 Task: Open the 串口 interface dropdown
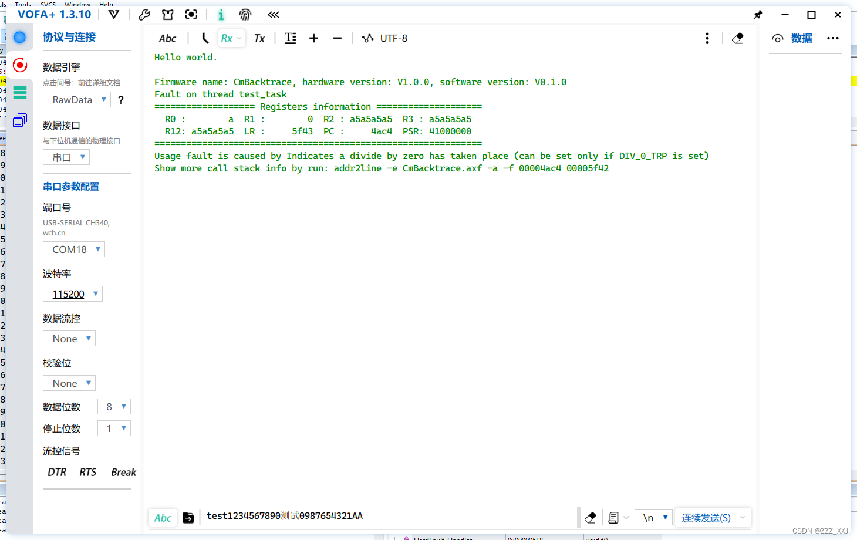(66, 157)
